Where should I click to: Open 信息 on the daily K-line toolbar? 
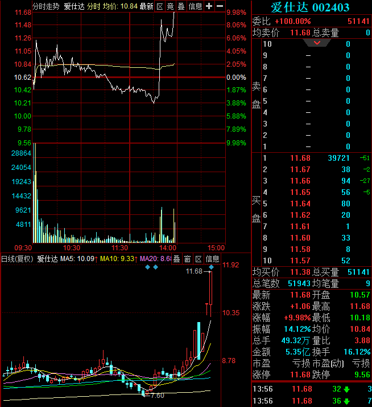pyautogui.click(x=212, y=259)
